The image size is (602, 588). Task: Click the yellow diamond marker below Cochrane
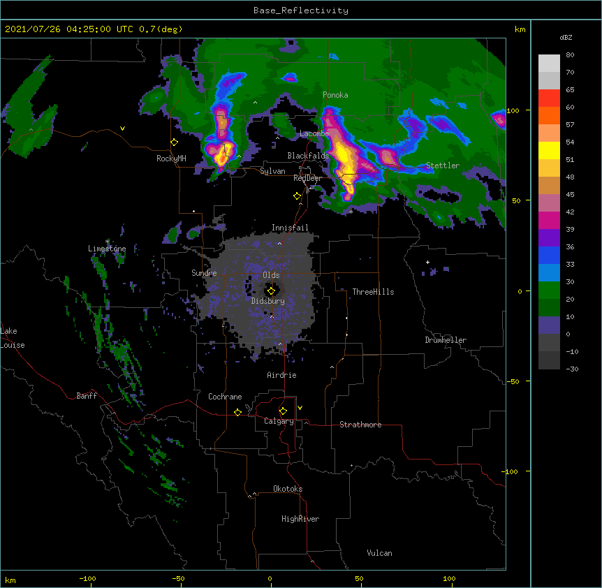point(237,412)
